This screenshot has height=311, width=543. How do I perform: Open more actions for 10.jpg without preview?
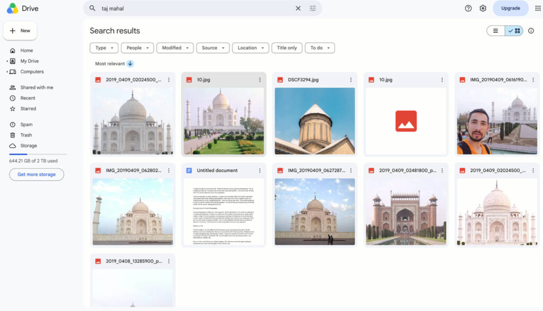tap(442, 80)
